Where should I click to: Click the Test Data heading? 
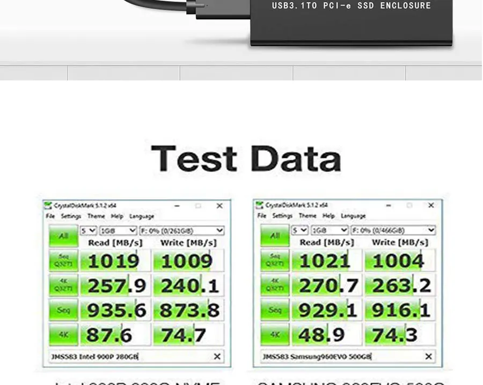pos(246,158)
